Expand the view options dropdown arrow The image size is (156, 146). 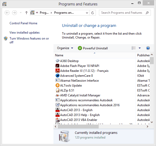(140, 48)
